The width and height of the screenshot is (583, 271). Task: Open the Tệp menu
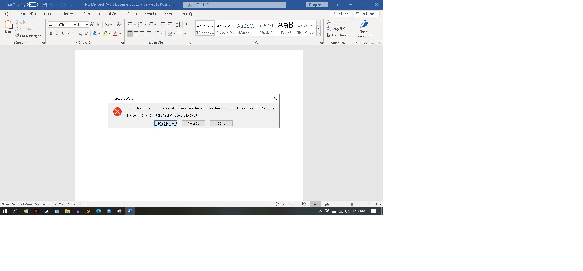tap(8, 14)
